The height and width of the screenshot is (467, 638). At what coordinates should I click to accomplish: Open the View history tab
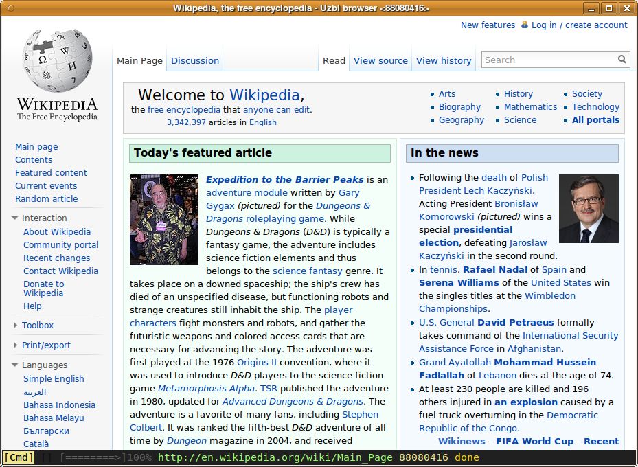click(443, 60)
